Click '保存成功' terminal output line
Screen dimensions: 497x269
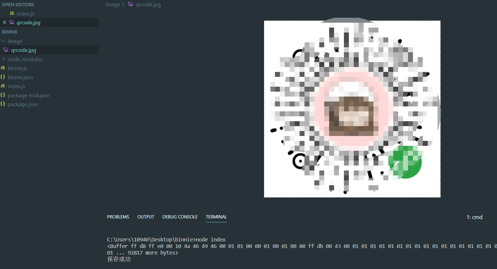click(x=119, y=259)
